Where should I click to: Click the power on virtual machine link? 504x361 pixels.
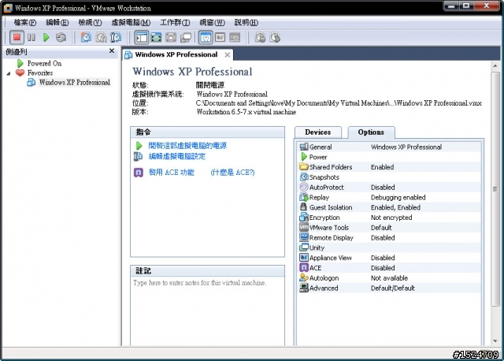(x=187, y=146)
